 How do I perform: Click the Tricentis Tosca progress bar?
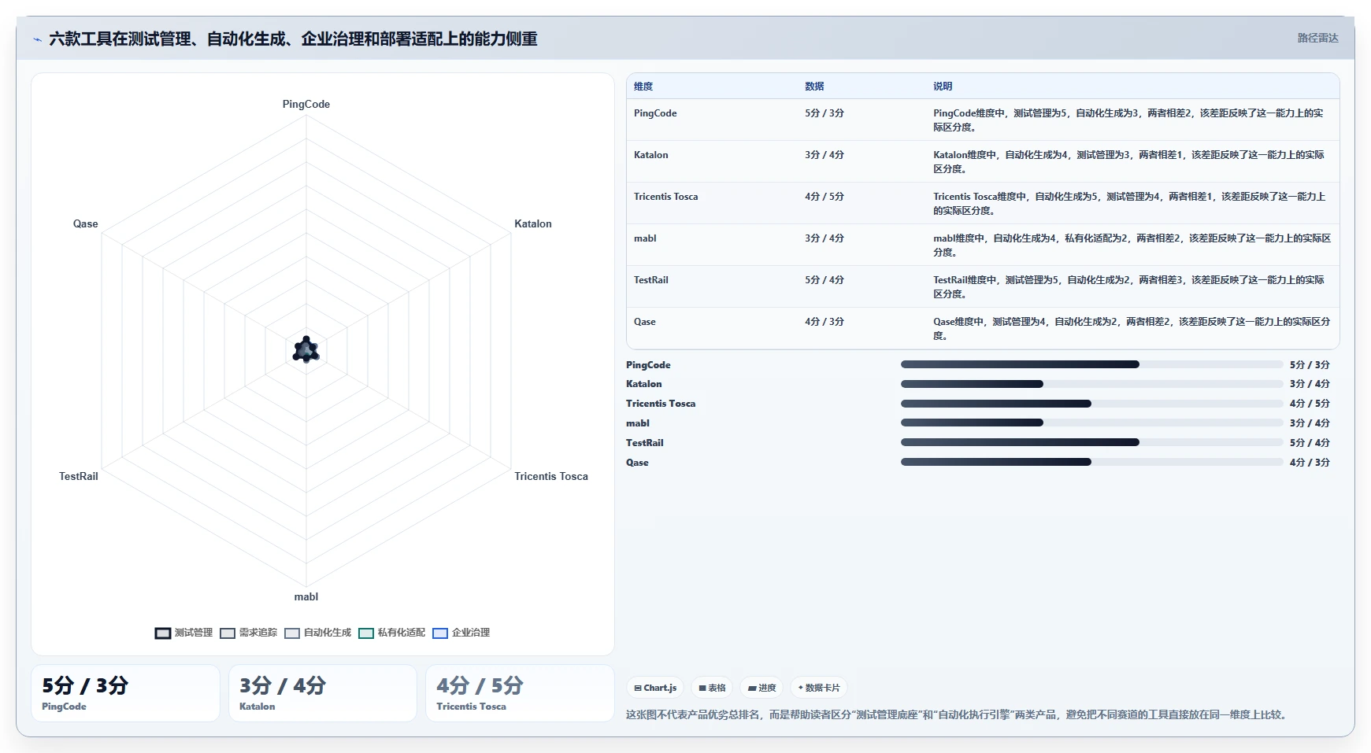(1091, 404)
